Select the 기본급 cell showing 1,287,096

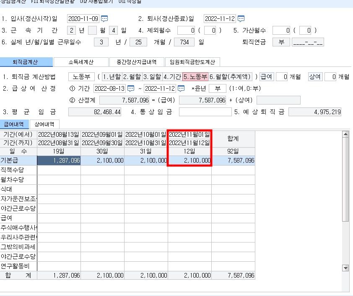coord(59,161)
